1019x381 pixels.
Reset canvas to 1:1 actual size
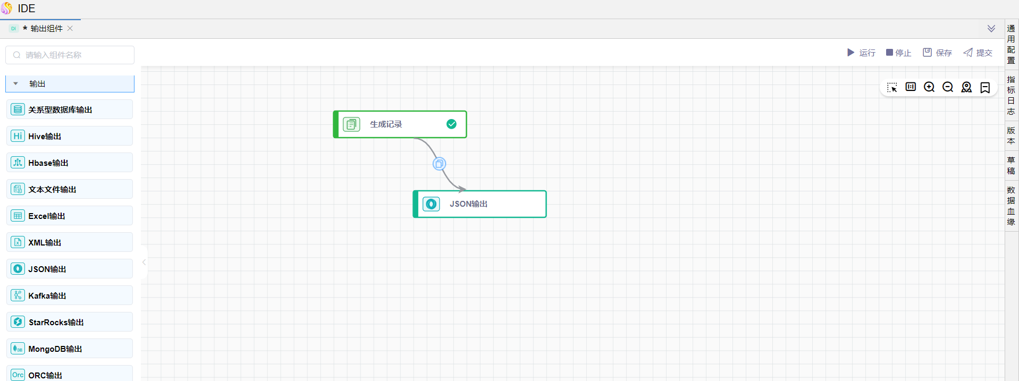[x=911, y=87]
